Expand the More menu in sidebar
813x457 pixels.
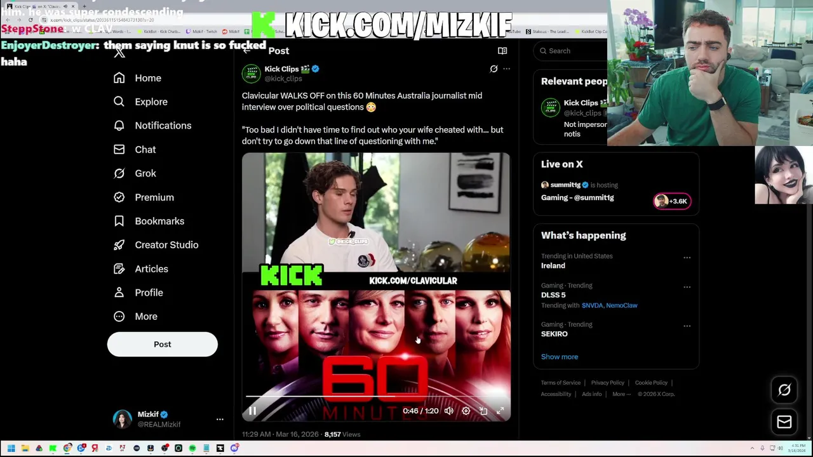146,317
